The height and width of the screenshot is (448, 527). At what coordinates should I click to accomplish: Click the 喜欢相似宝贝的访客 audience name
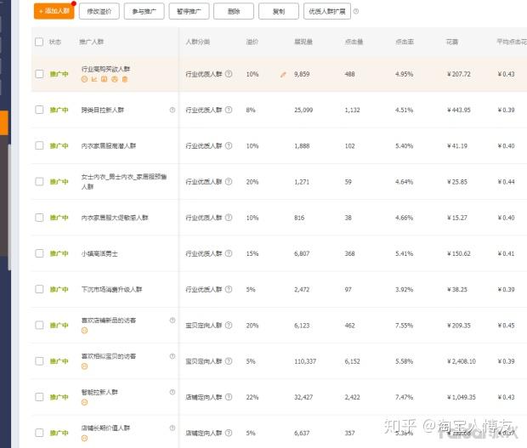coord(109,356)
